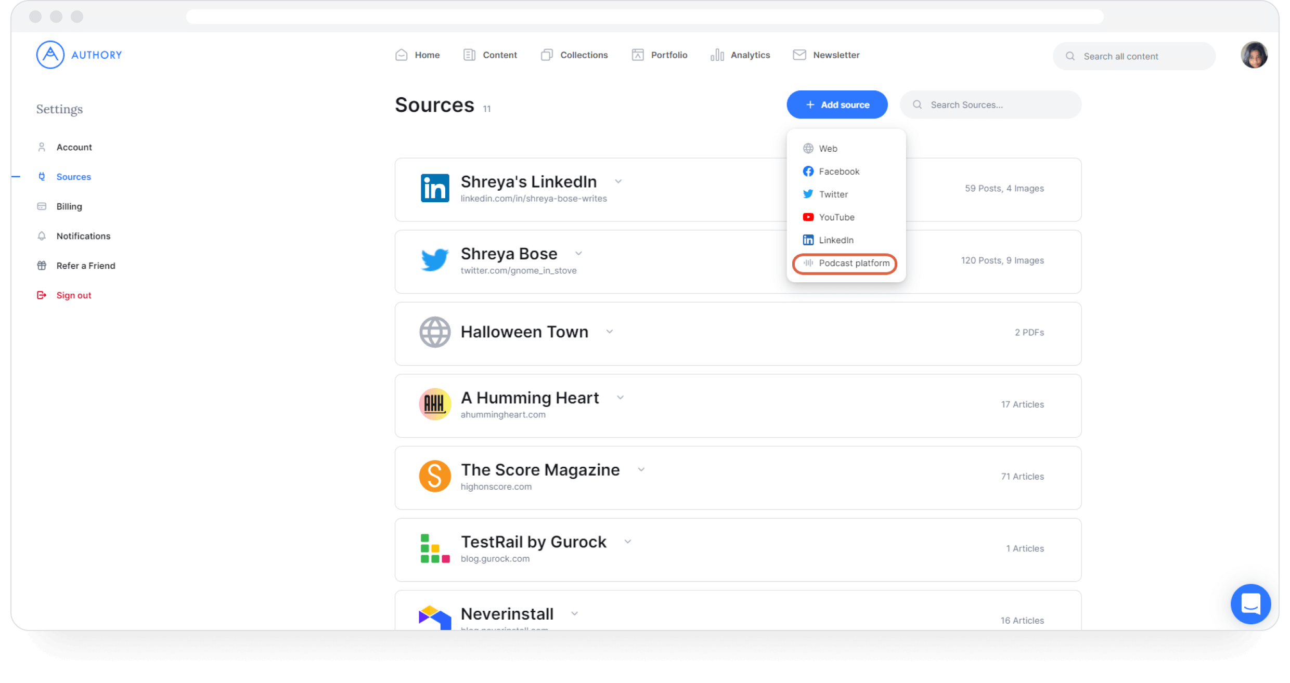The height and width of the screenshot is (683, 1290).
Task: Click the Refer a Friend gift icon
Action: point(42,266)
